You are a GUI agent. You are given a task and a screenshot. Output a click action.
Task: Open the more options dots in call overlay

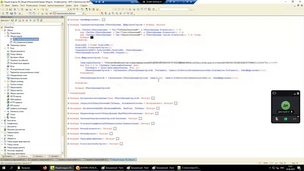[294, 119]
